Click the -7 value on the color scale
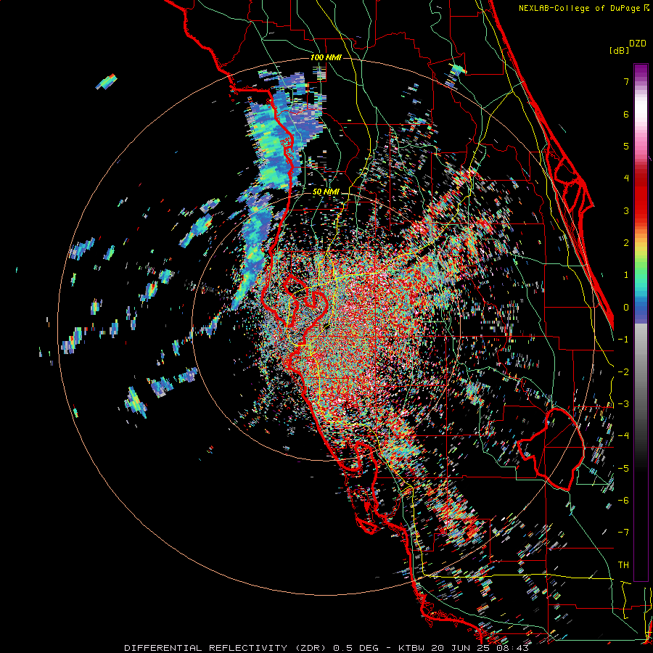The width and height of the screenshot is (653, 653). pos(623,533)
